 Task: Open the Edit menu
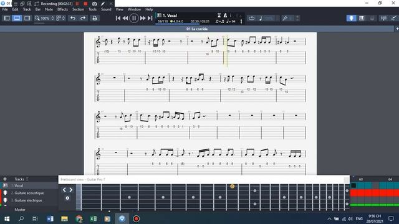click(15, 9)
